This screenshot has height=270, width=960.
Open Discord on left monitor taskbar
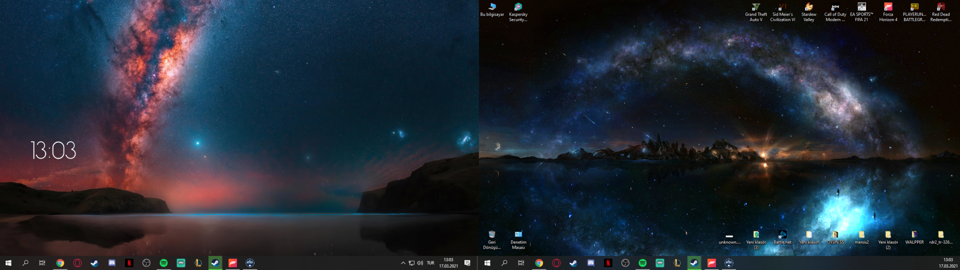(112, 263)
